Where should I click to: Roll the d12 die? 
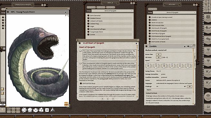(30, 110)
